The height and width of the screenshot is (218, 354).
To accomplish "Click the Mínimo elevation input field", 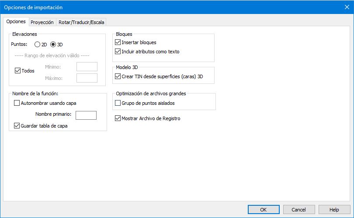I will (x=87, y=66).
